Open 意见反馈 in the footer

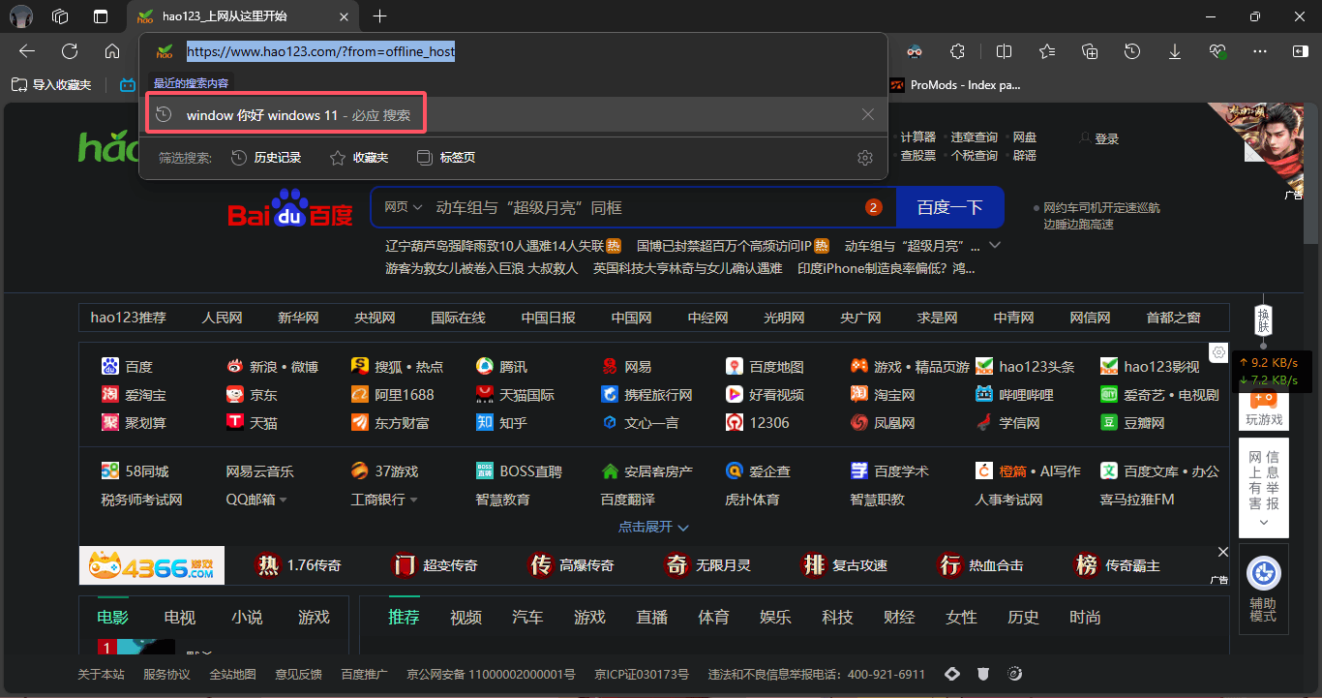point(298,674)
